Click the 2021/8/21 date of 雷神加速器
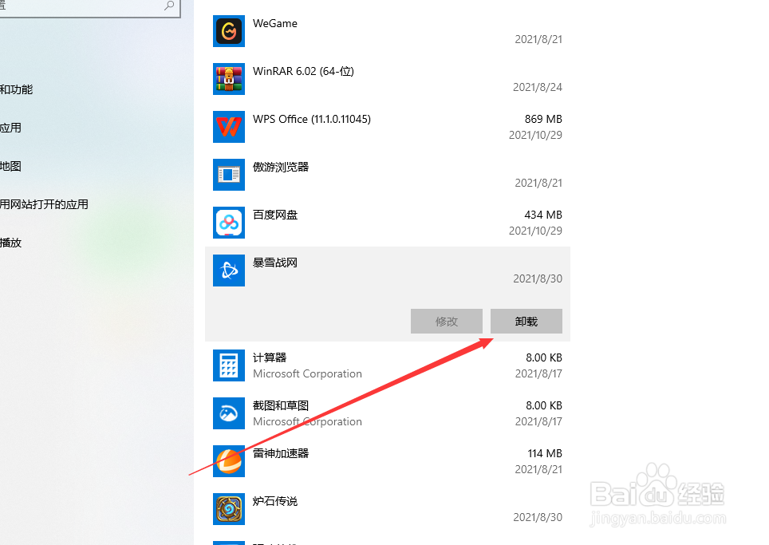Viewport: 769px width, 545px height. [538, 469]
